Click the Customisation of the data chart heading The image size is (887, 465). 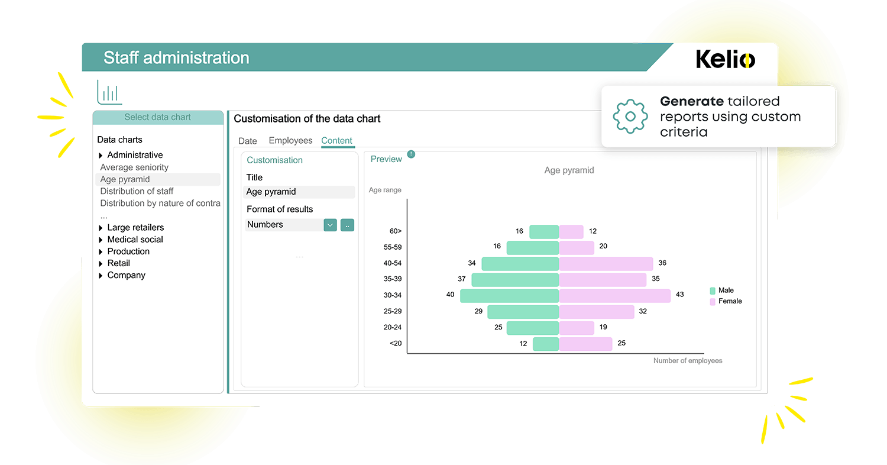point(307,119)
